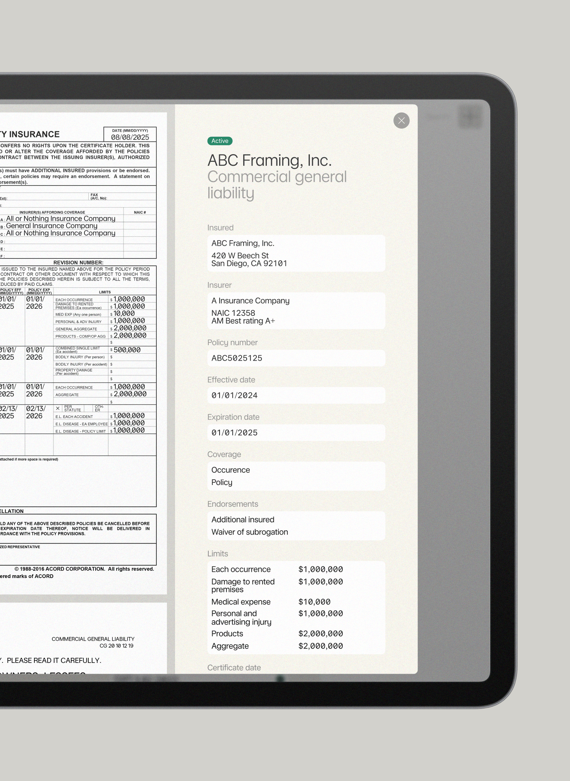This screenshot has height=781, width=570.
Task: Click the insurer name A Insurance Company
Action: point(250,301)
